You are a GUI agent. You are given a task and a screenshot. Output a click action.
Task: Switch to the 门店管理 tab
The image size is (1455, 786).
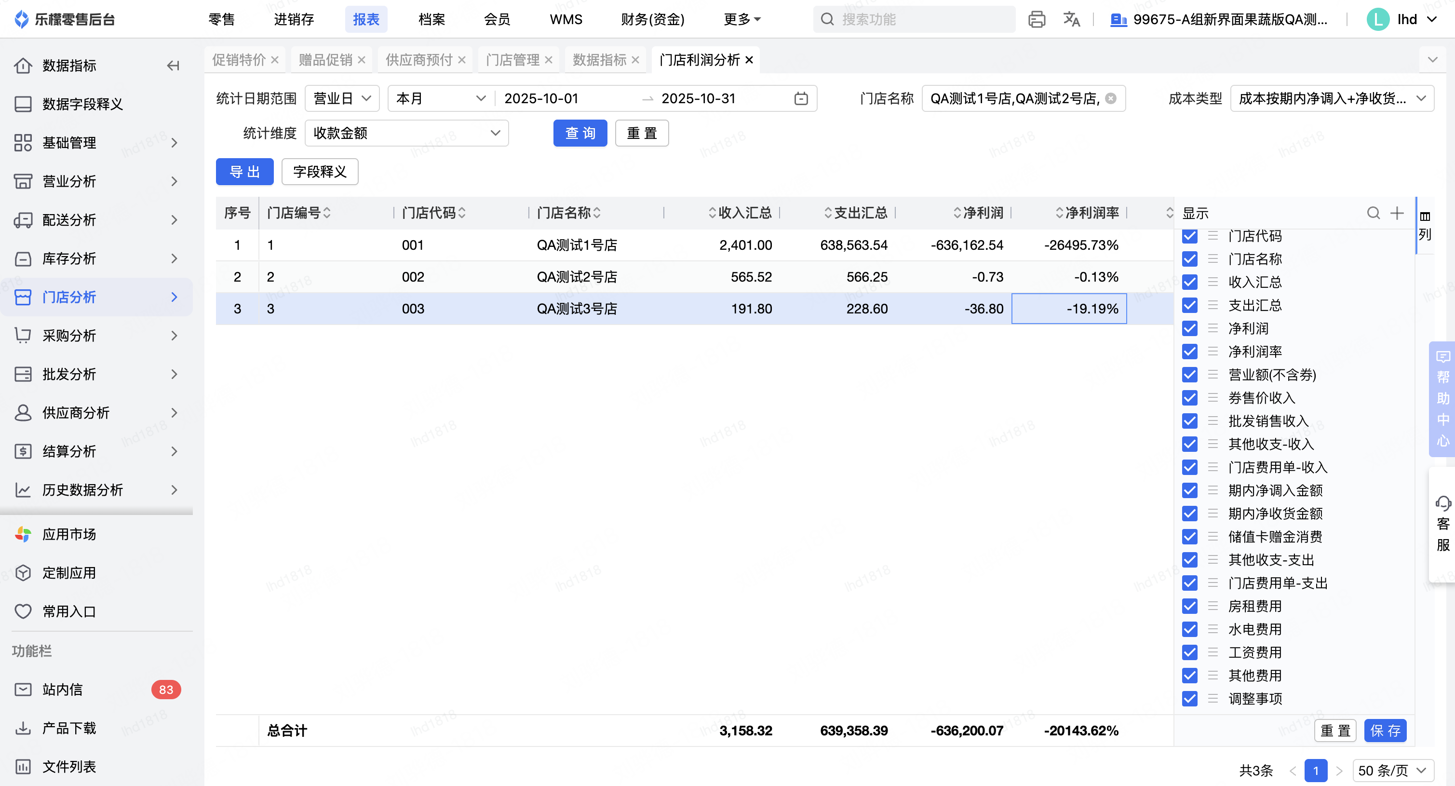click(512, 60)
